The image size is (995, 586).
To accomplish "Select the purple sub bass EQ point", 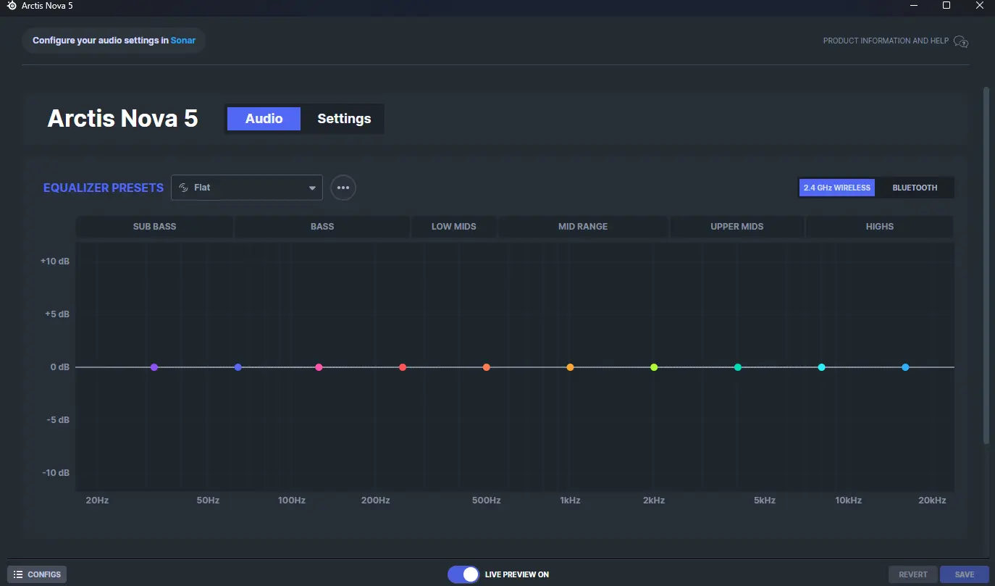I will (x=154, y=367).
